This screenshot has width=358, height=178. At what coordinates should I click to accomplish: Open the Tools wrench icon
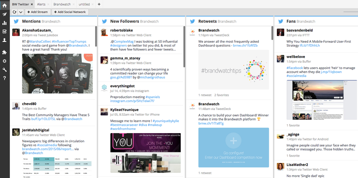pyautogui.click(x=5, y=69)
